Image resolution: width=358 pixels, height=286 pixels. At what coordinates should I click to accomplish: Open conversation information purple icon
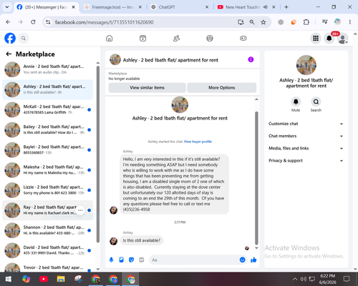251,59
